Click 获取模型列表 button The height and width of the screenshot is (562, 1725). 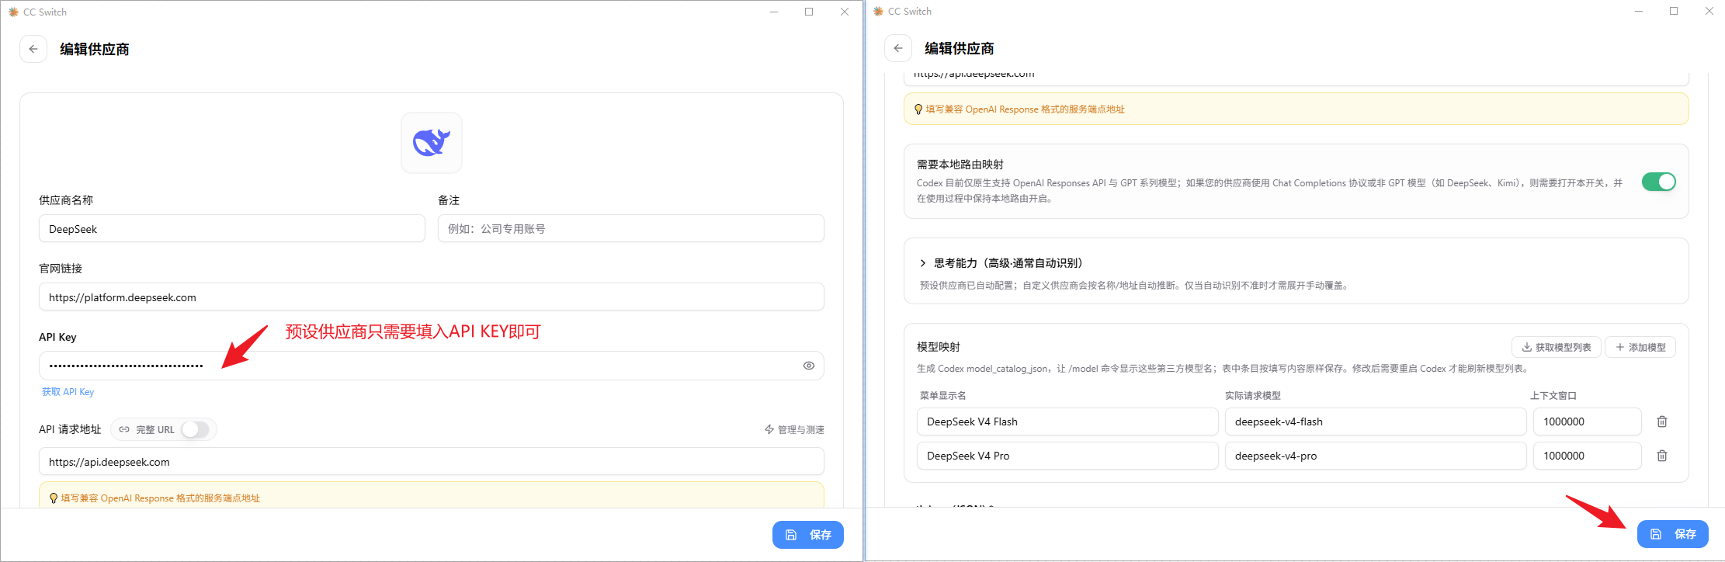(1557, 347)
